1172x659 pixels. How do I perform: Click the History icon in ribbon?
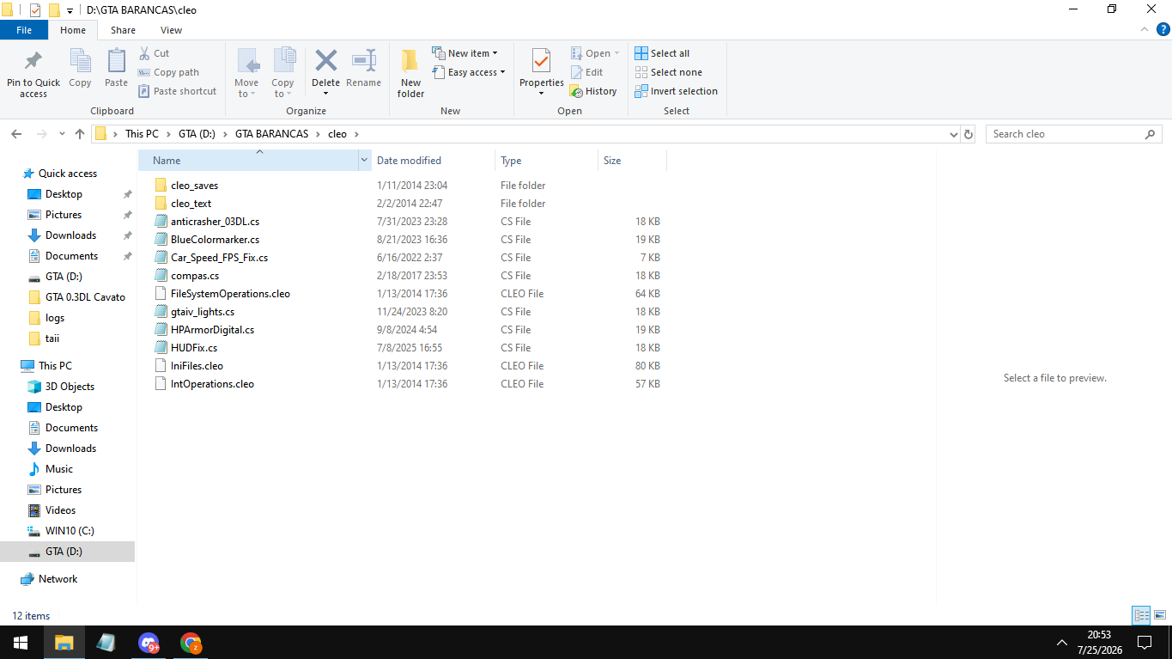click(576, 91)
